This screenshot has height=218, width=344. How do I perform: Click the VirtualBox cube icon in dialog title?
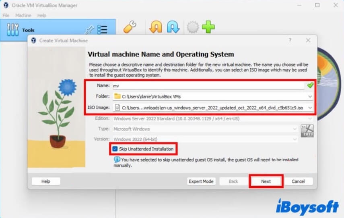(x=33, y=41)
